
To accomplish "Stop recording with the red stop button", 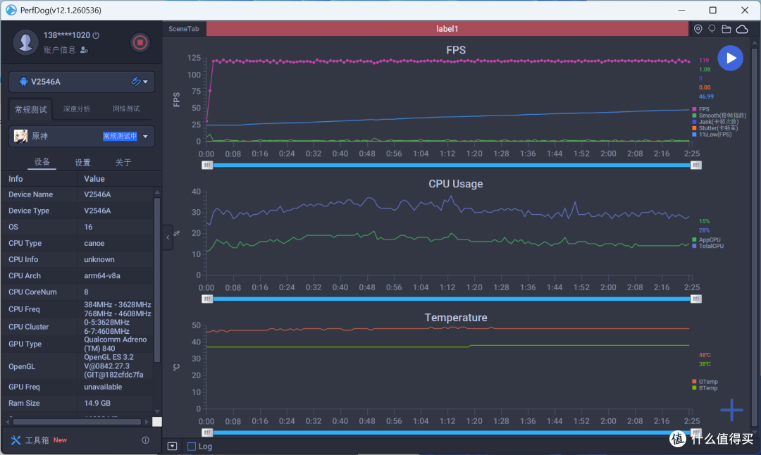I will tap(140, 43).
